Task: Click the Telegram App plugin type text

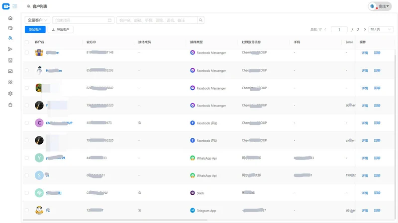Action: 206,211
